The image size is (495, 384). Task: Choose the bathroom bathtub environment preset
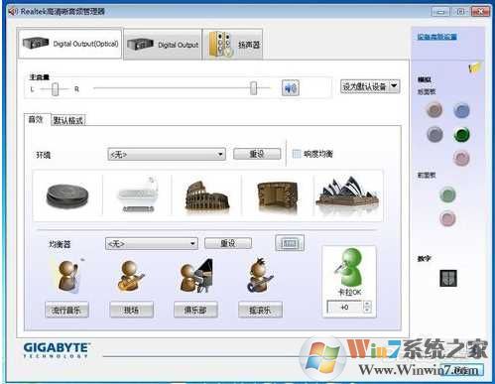[x=138, y=194]
